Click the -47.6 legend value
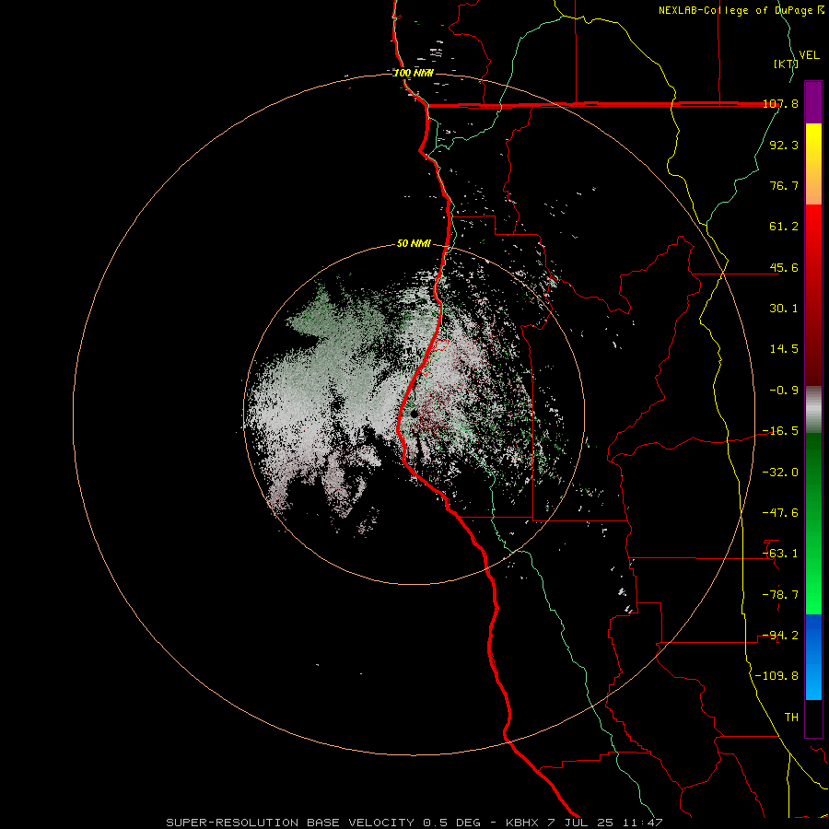The height and width of the screenshot is (829, 829). point(780,513)
